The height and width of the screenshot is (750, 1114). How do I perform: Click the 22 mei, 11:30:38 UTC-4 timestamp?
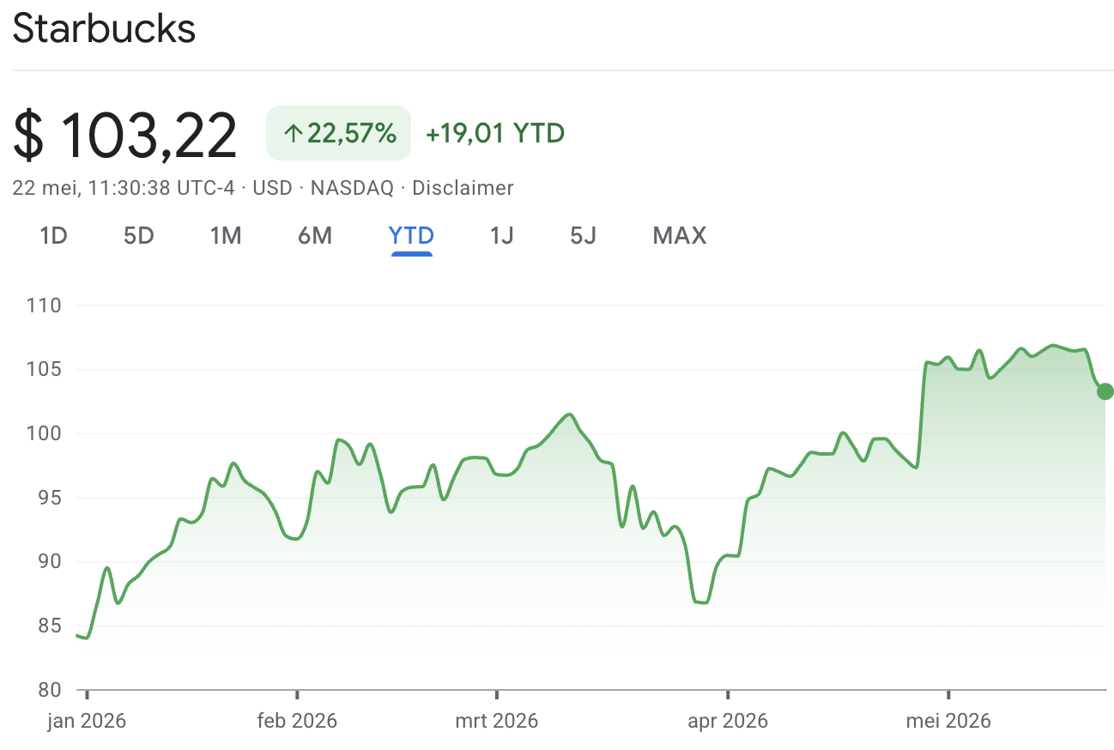pos(124,188)
